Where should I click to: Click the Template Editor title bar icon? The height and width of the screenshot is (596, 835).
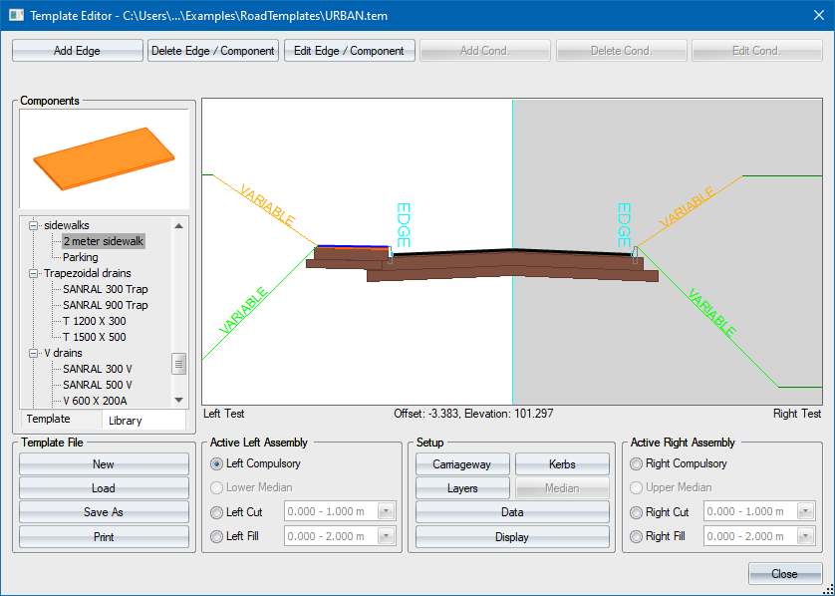(15, 16)
